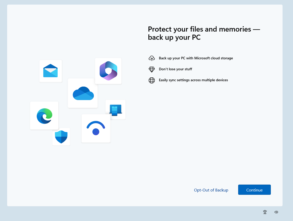Image resolution: width=293 pixels, height=221 pixels.
Task: Click the diamond icon beside Don't lose your stuff
Action: (152, 69)
